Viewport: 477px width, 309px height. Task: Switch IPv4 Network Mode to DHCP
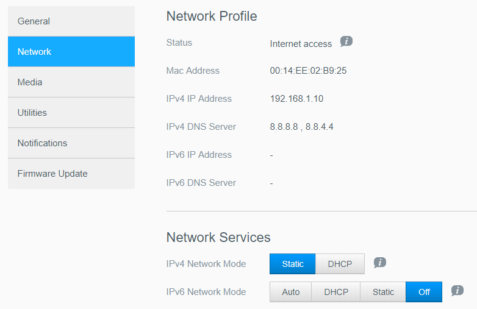pyautogui.click(x=340, y=264)
